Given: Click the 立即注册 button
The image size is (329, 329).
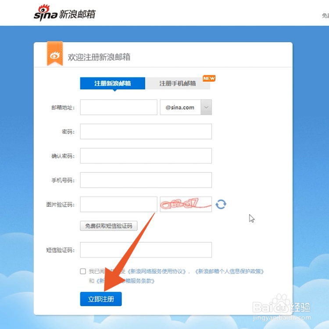Looking at the screenshot, I should (x=101, y=299).
